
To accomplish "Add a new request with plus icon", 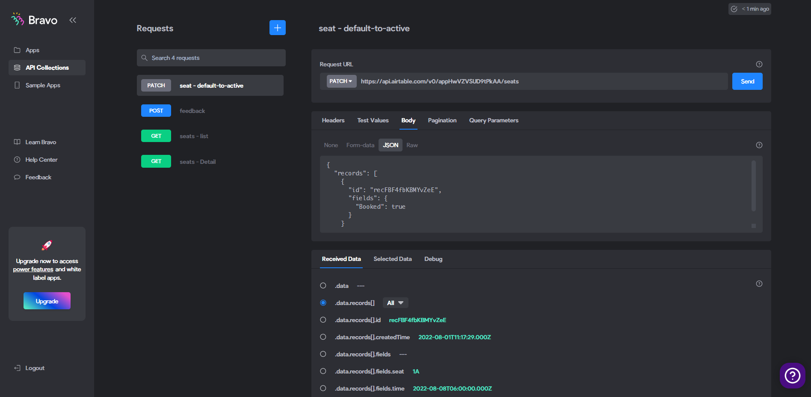I will pos(278,28).
